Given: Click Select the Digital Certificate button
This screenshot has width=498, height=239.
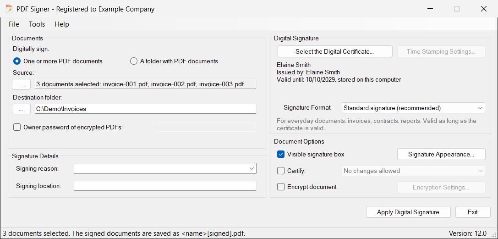Looking at the screenshot, I should coord(335,51).
